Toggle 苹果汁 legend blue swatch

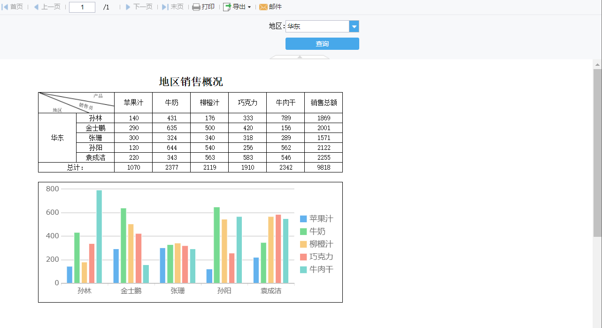(x=303, y=219)
